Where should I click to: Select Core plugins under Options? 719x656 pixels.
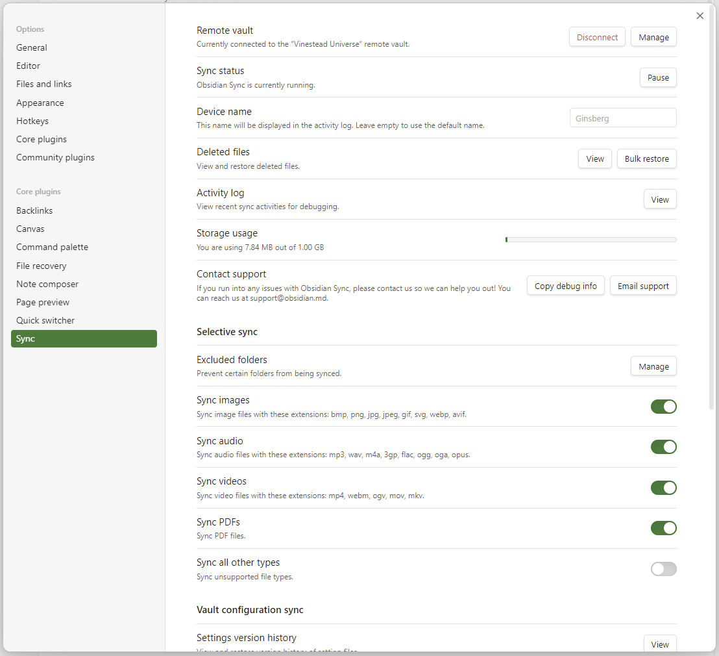coord(84,139)
